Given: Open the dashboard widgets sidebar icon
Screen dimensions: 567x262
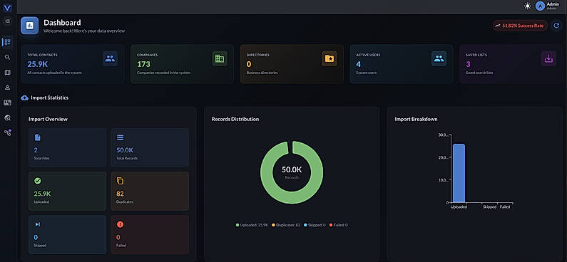Looking at the screenshot, I should [x=8, y=42].
